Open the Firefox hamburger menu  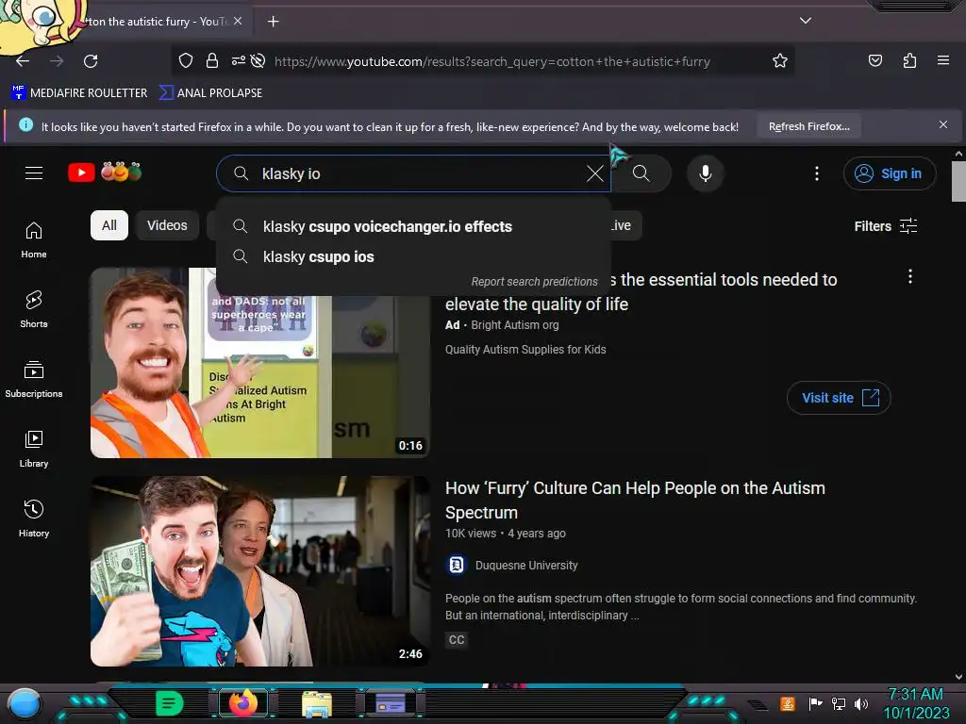(x=943, y=60)
